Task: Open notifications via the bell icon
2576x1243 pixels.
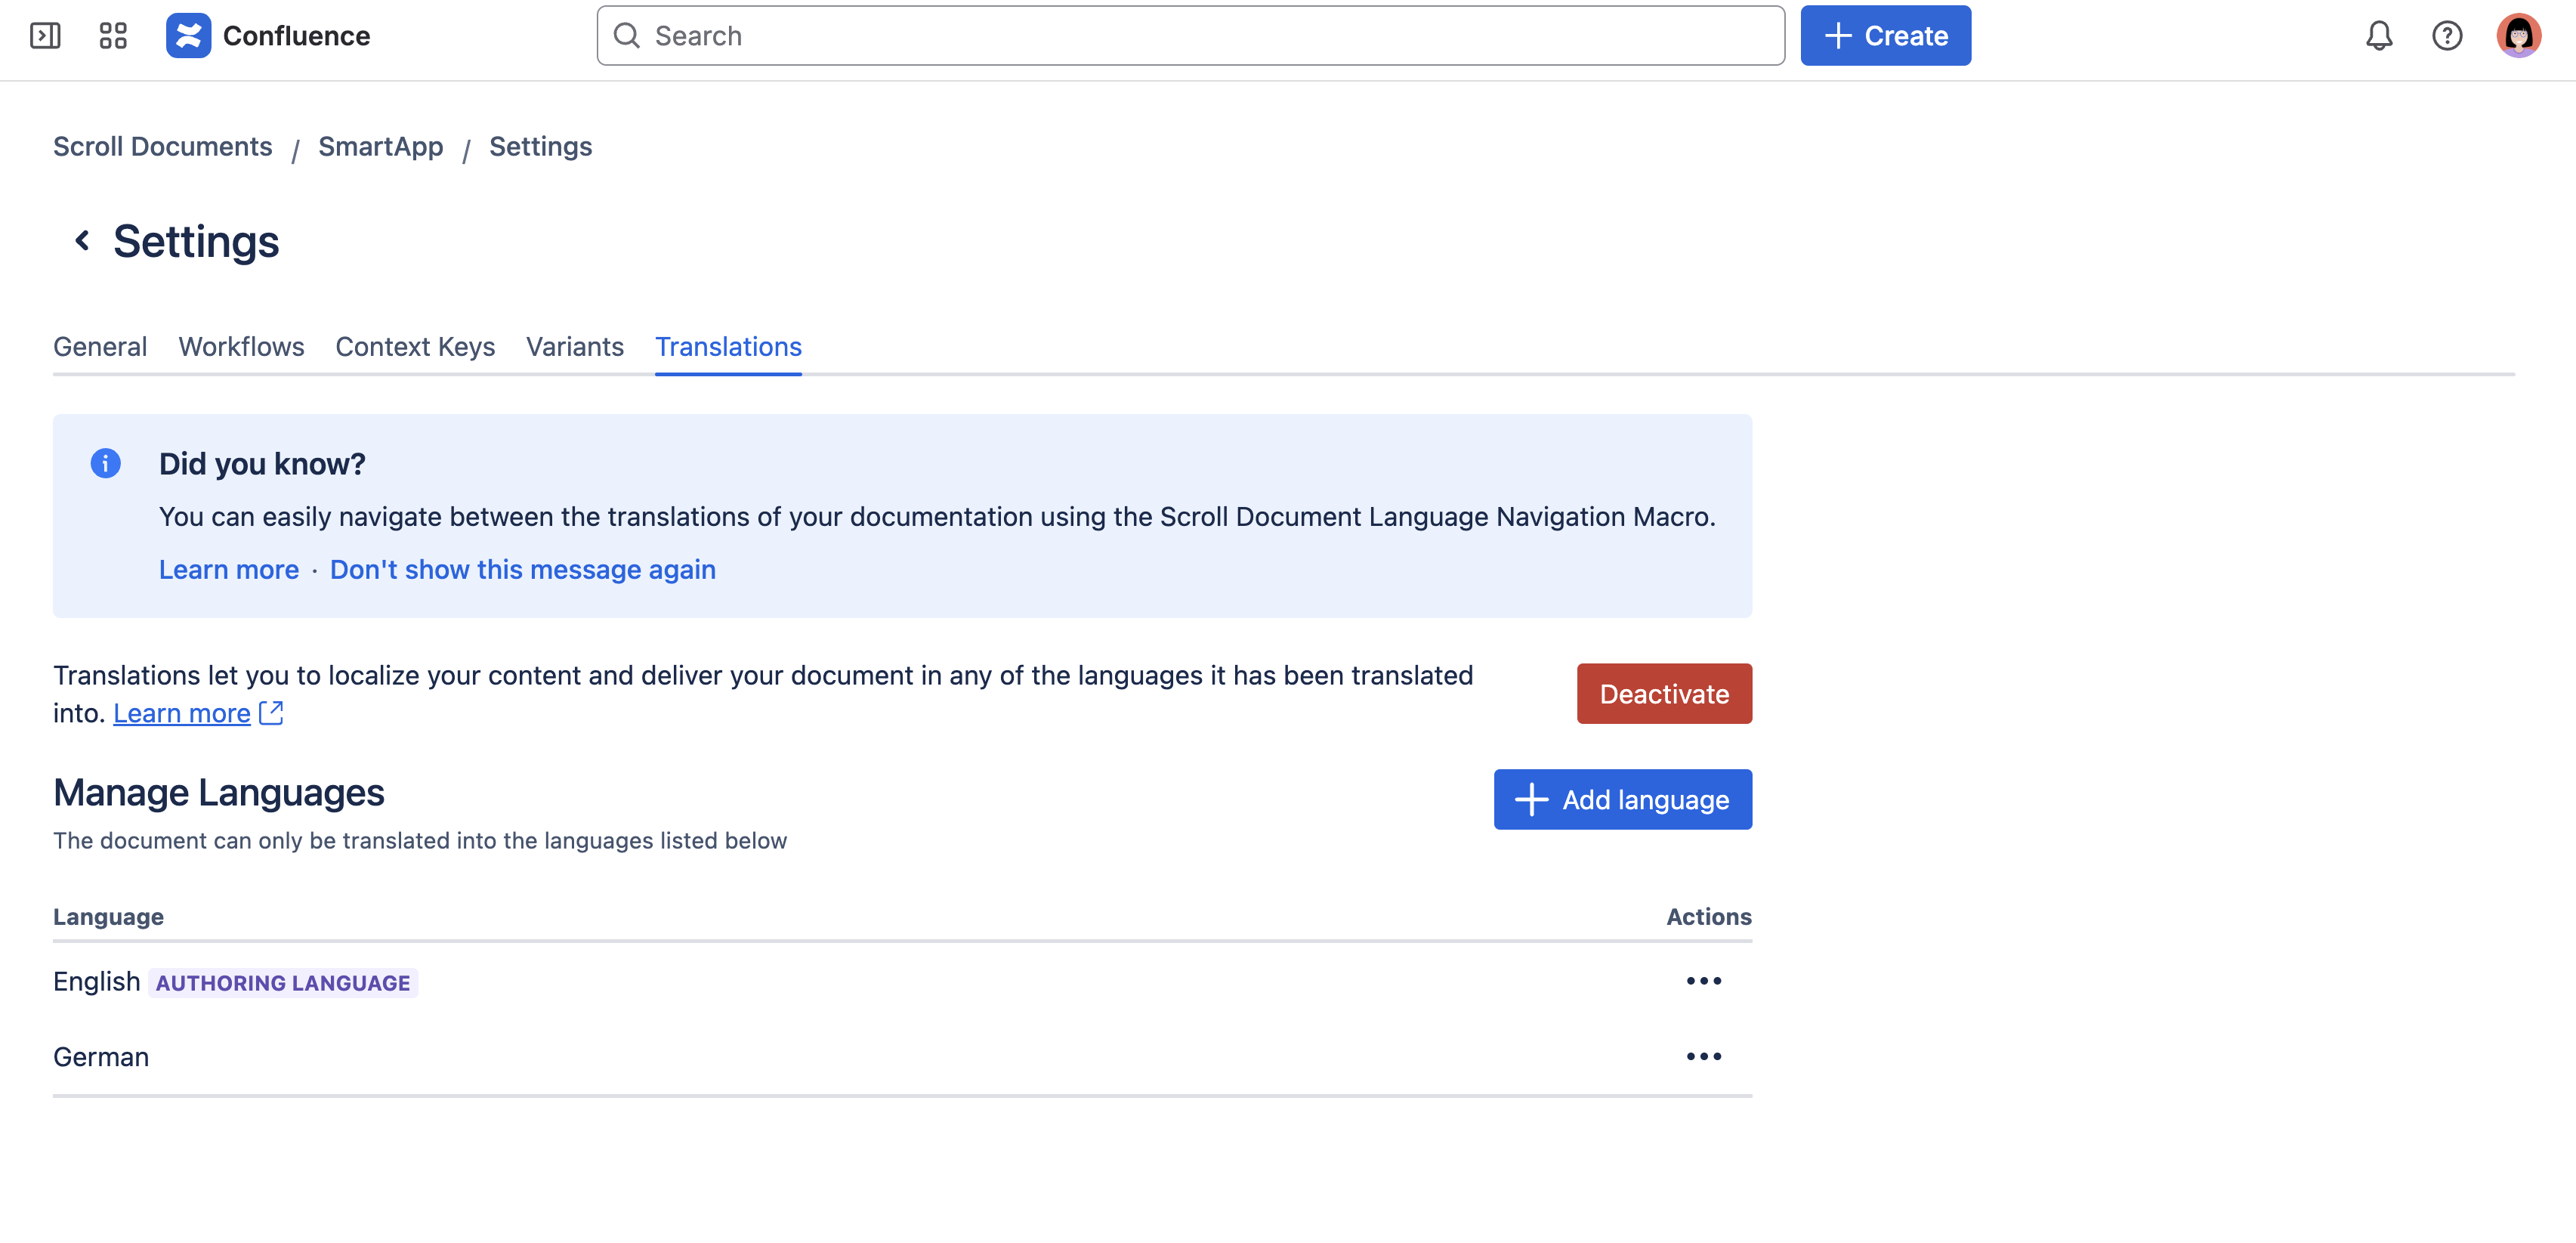Action: [x=2380, y=35]
